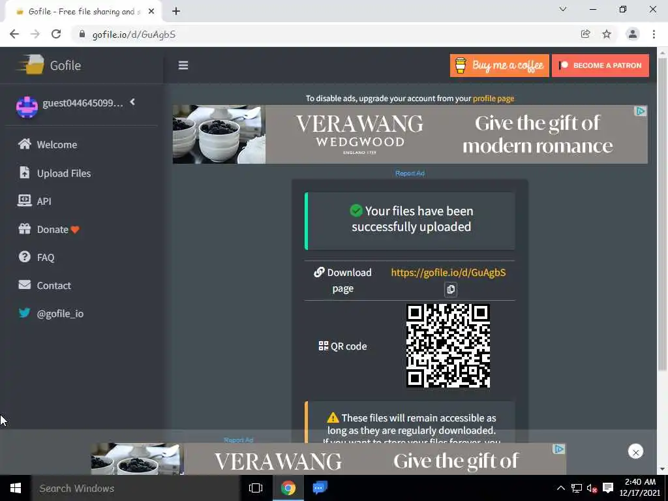Select the Gofile browser tab

(83, 12)
